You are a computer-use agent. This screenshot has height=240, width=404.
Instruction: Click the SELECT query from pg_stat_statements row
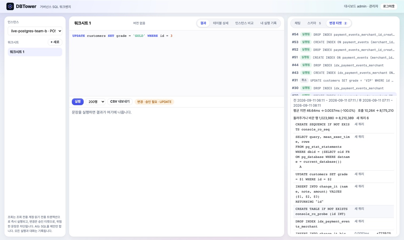click(344, 152)
